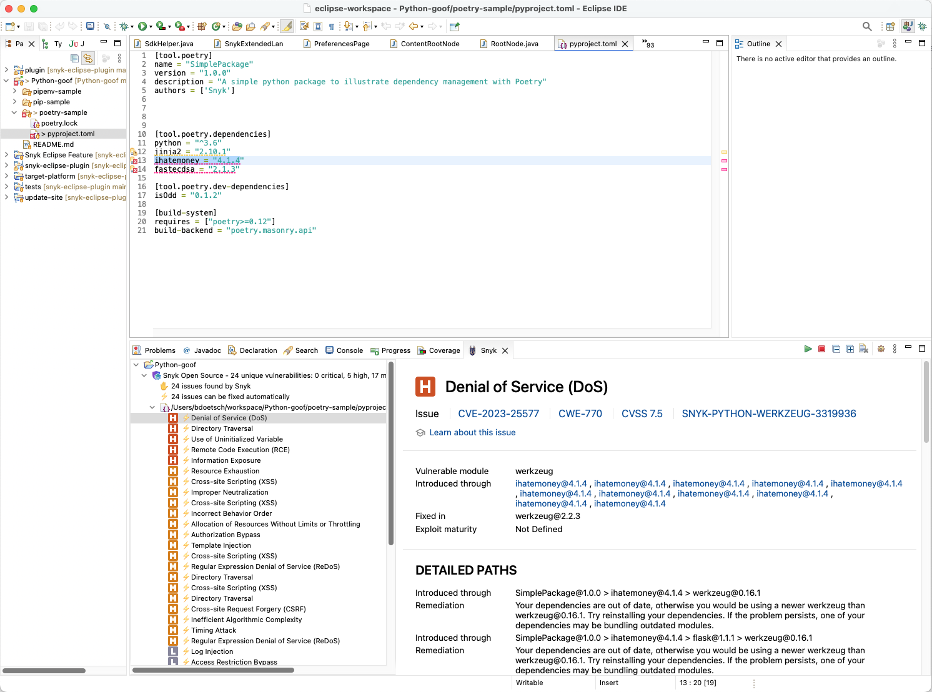Collapse the poetry-sample folder
This screenshot has height=692, width=932.
[14, 112]
